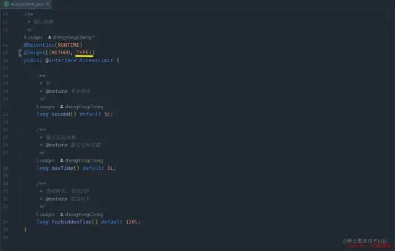The height and width of the screenshot is (251, 395).
Task: Place the cursor on the @Retention annotation
Action: pos(39,45)
